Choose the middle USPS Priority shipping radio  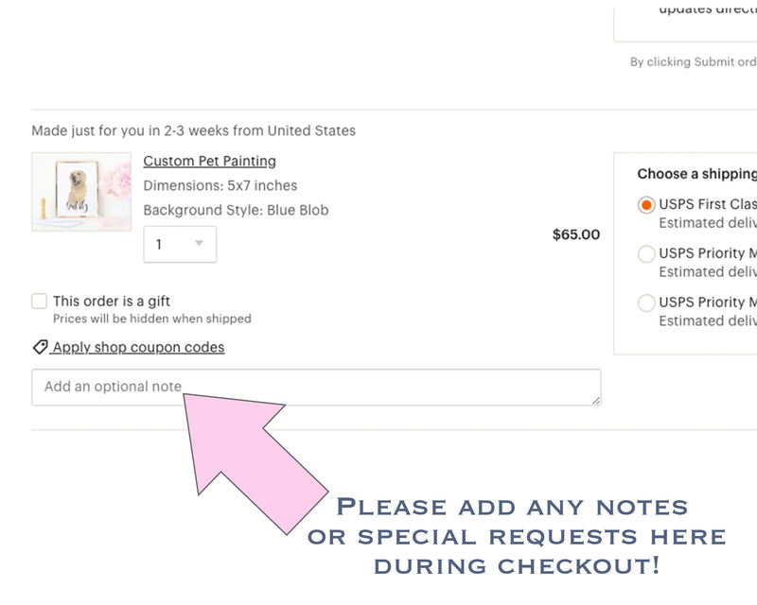pos(646,253)
